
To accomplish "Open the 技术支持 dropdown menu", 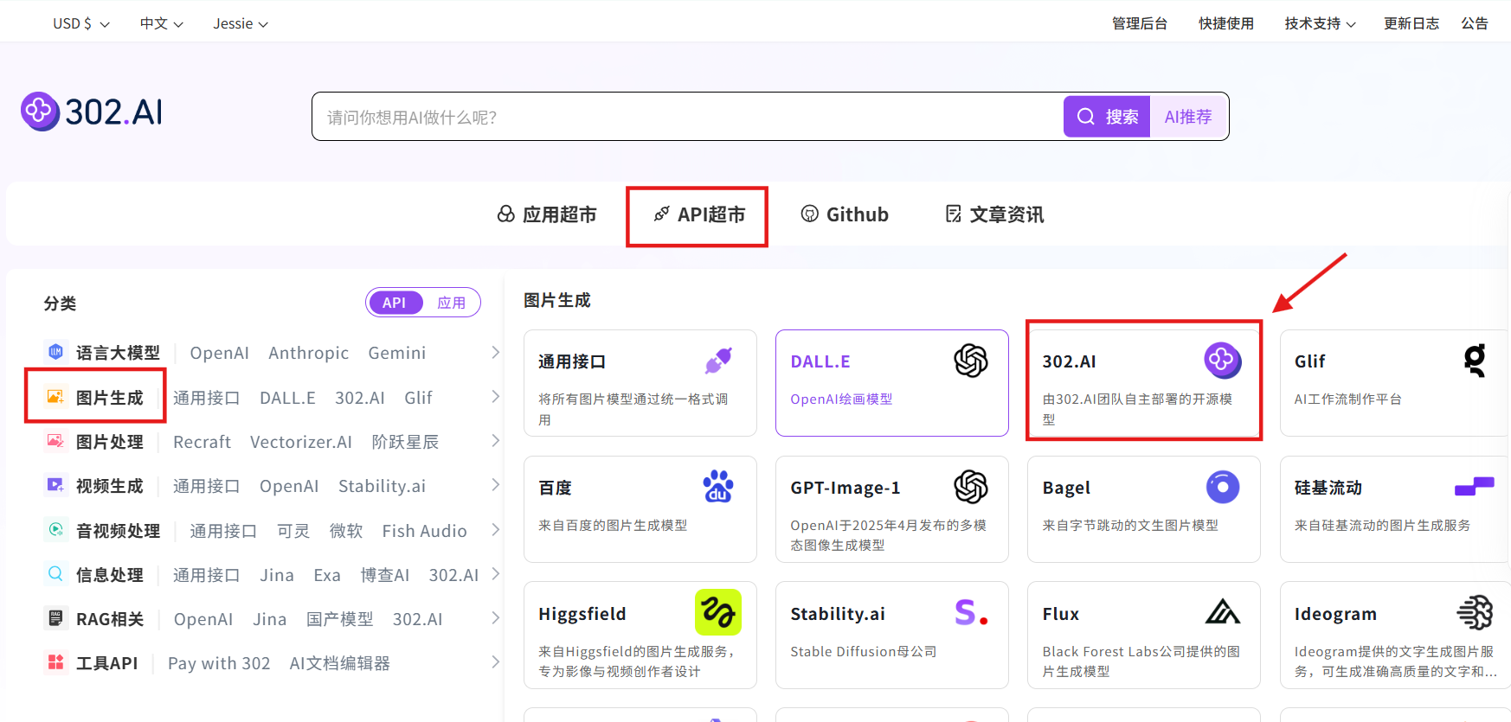I will pos(1320,23).
